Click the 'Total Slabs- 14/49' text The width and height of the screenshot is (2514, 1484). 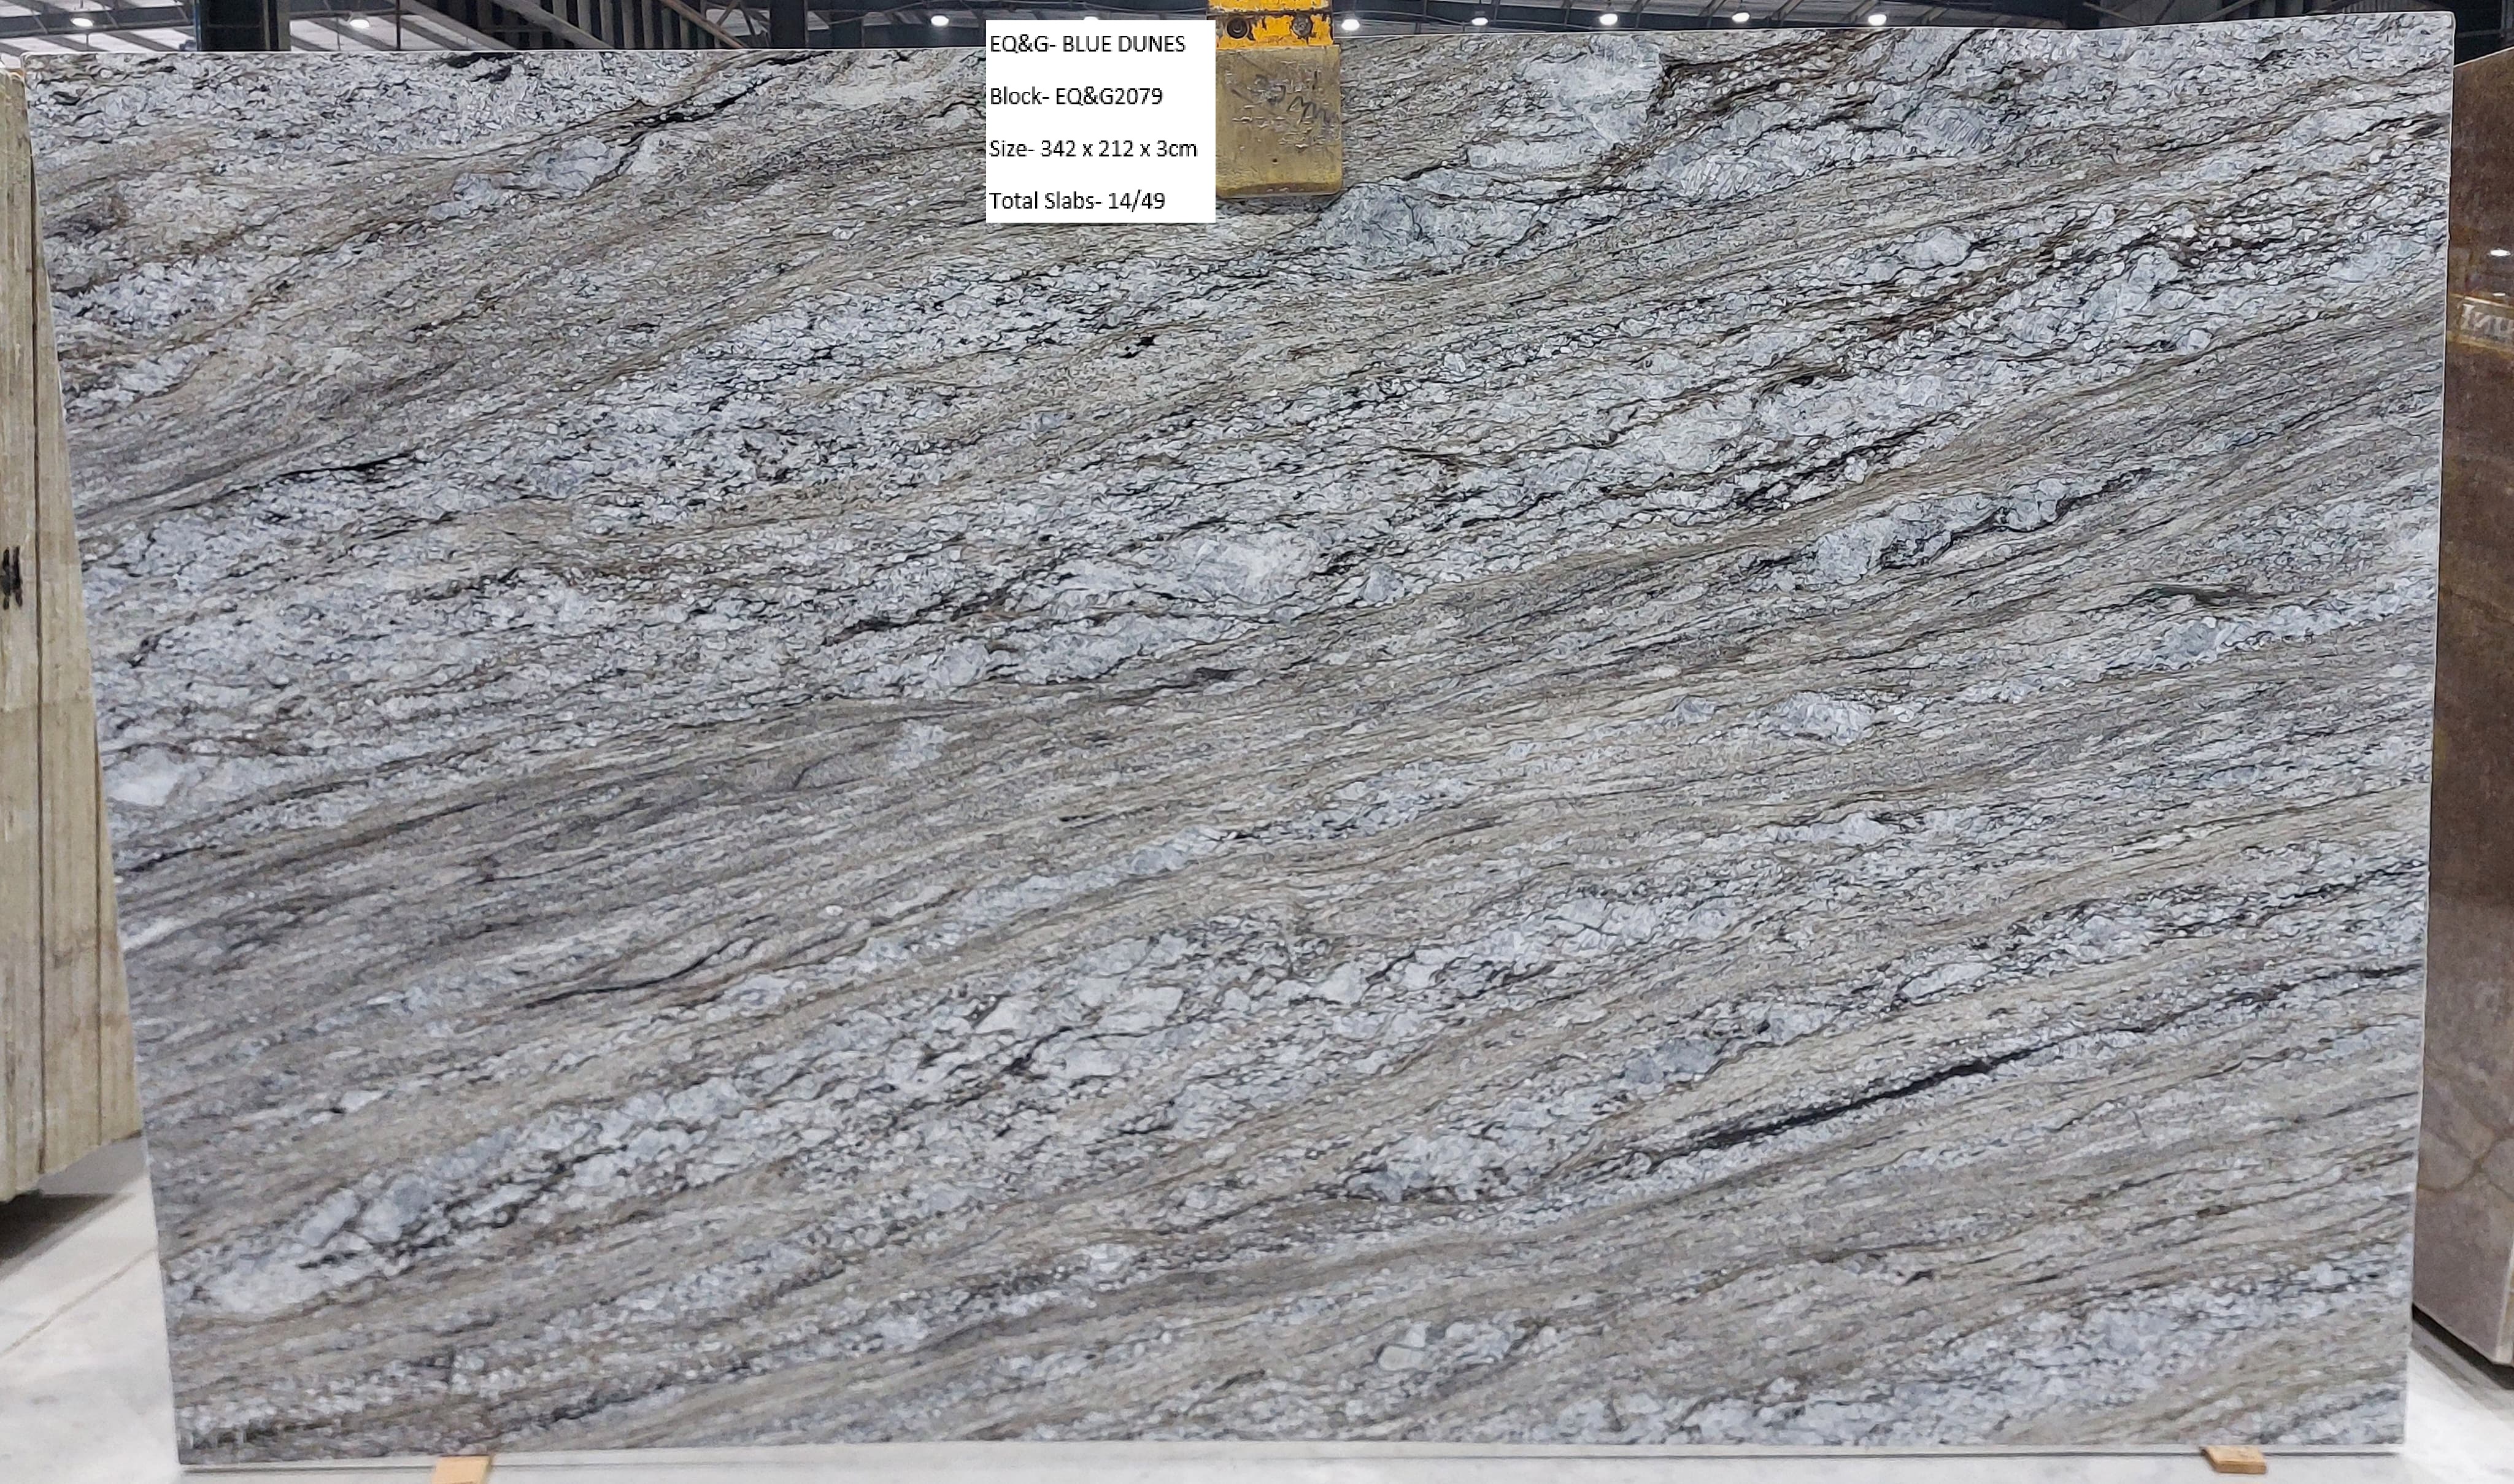(x=1077, y=201)
